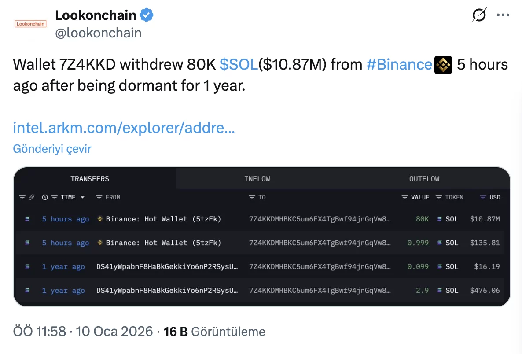The height and width of the screenshot is (354, 522).
Task: Click the $SOL cashtag link
Action: [x=239, y=65]
